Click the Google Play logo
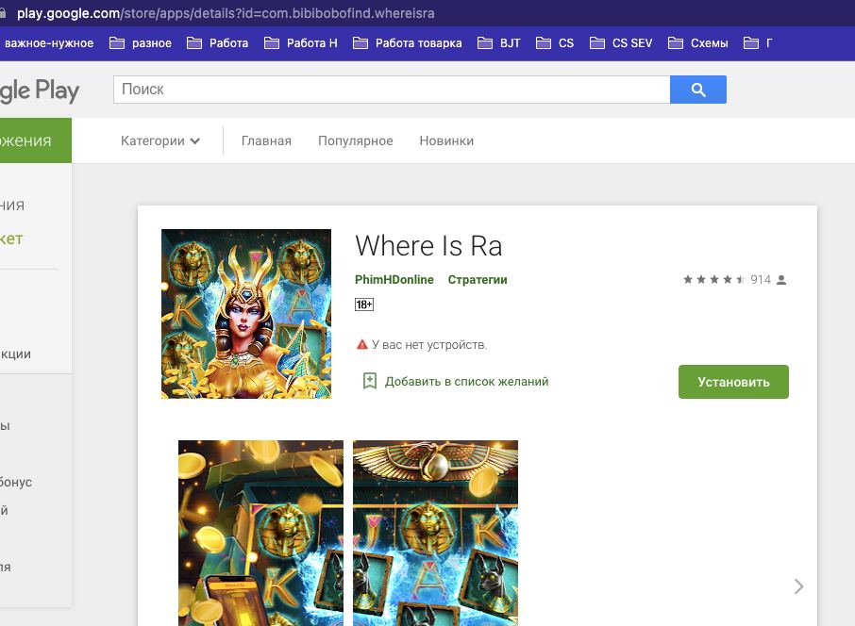Viewport: 855px width, 626px height. click(x=40, y=91)
